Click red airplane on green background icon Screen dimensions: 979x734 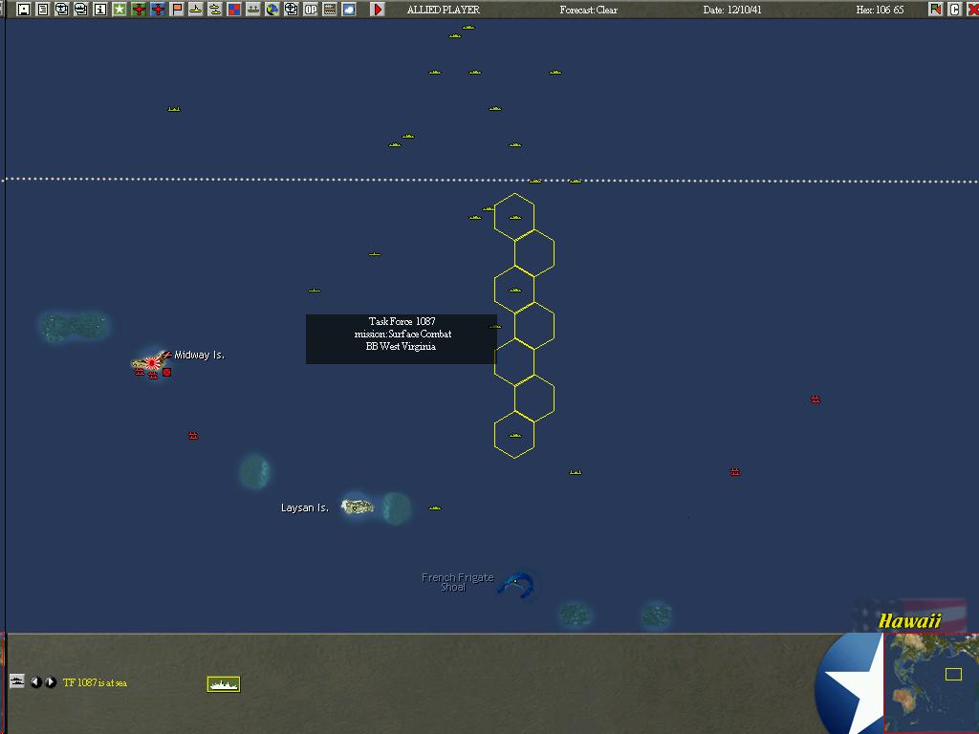(139, 10)
